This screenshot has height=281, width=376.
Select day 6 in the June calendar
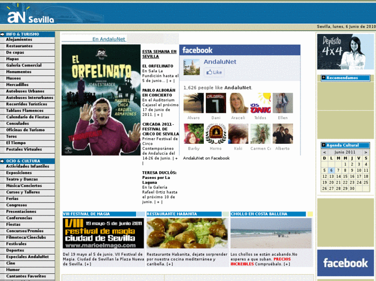(x=331, y=170)
